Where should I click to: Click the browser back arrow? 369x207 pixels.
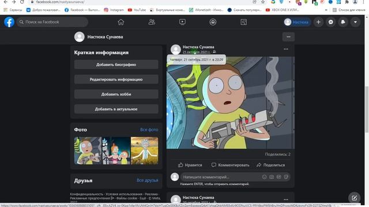point(5,2)
